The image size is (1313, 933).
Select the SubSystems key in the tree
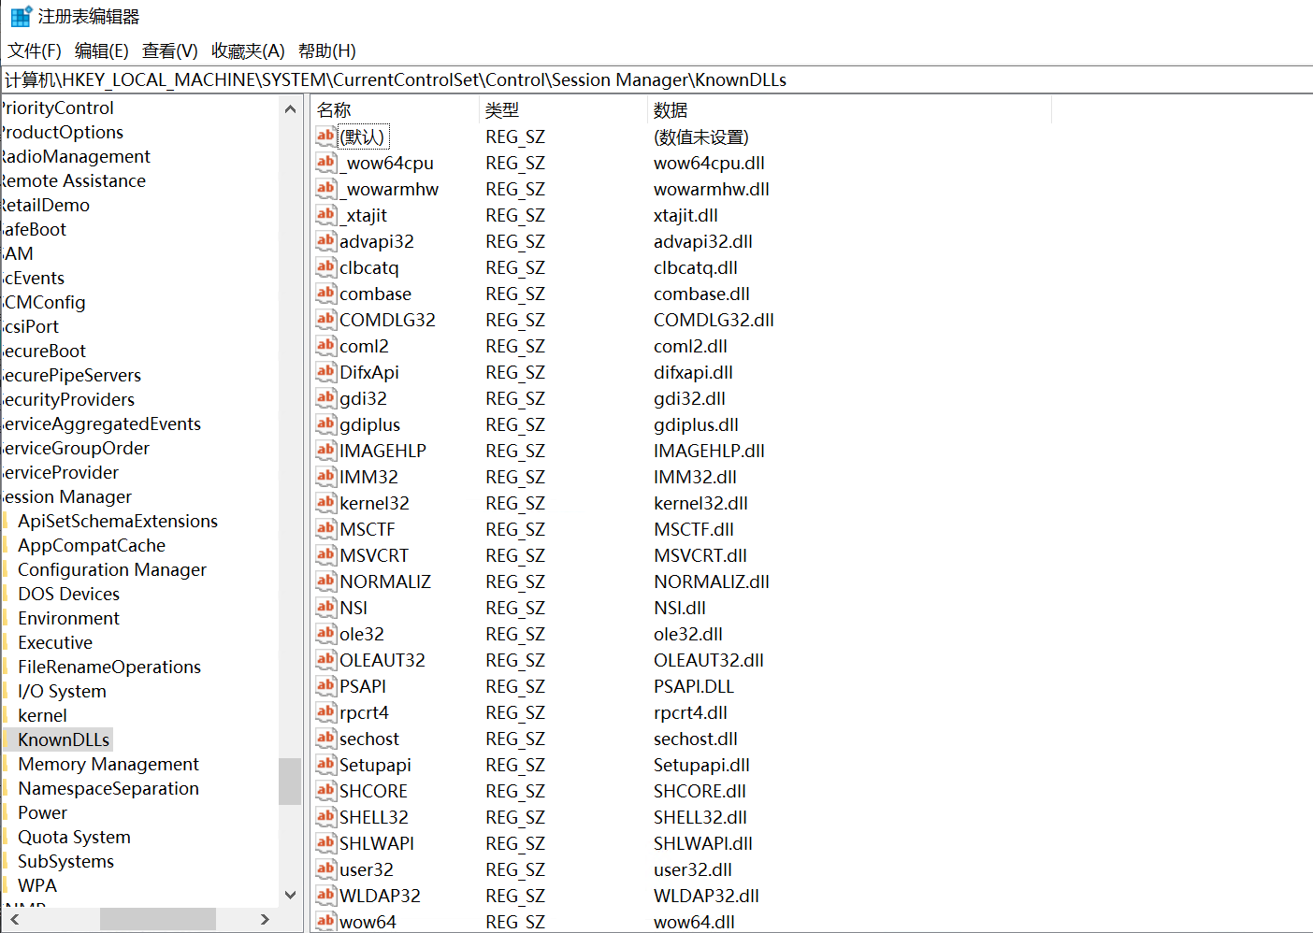[65, 861]
